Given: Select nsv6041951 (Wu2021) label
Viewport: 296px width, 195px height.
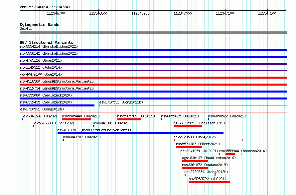Looking at the screenshot, I should (x=199, y=151).
